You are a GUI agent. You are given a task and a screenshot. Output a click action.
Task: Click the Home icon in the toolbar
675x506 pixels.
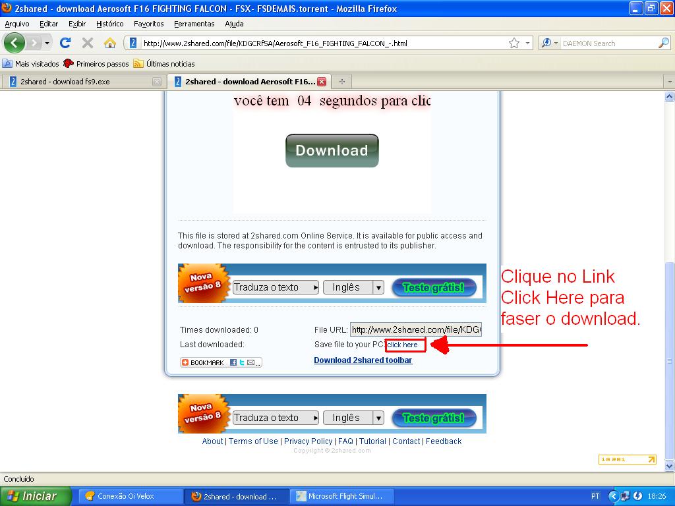click(109, 42)
